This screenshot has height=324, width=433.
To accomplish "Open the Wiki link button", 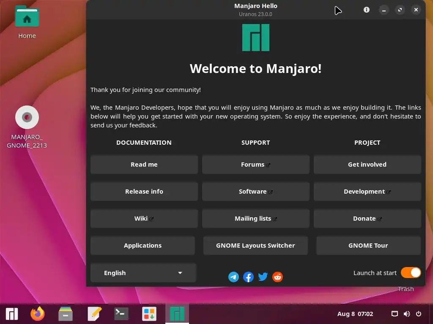I will [144, 219].
